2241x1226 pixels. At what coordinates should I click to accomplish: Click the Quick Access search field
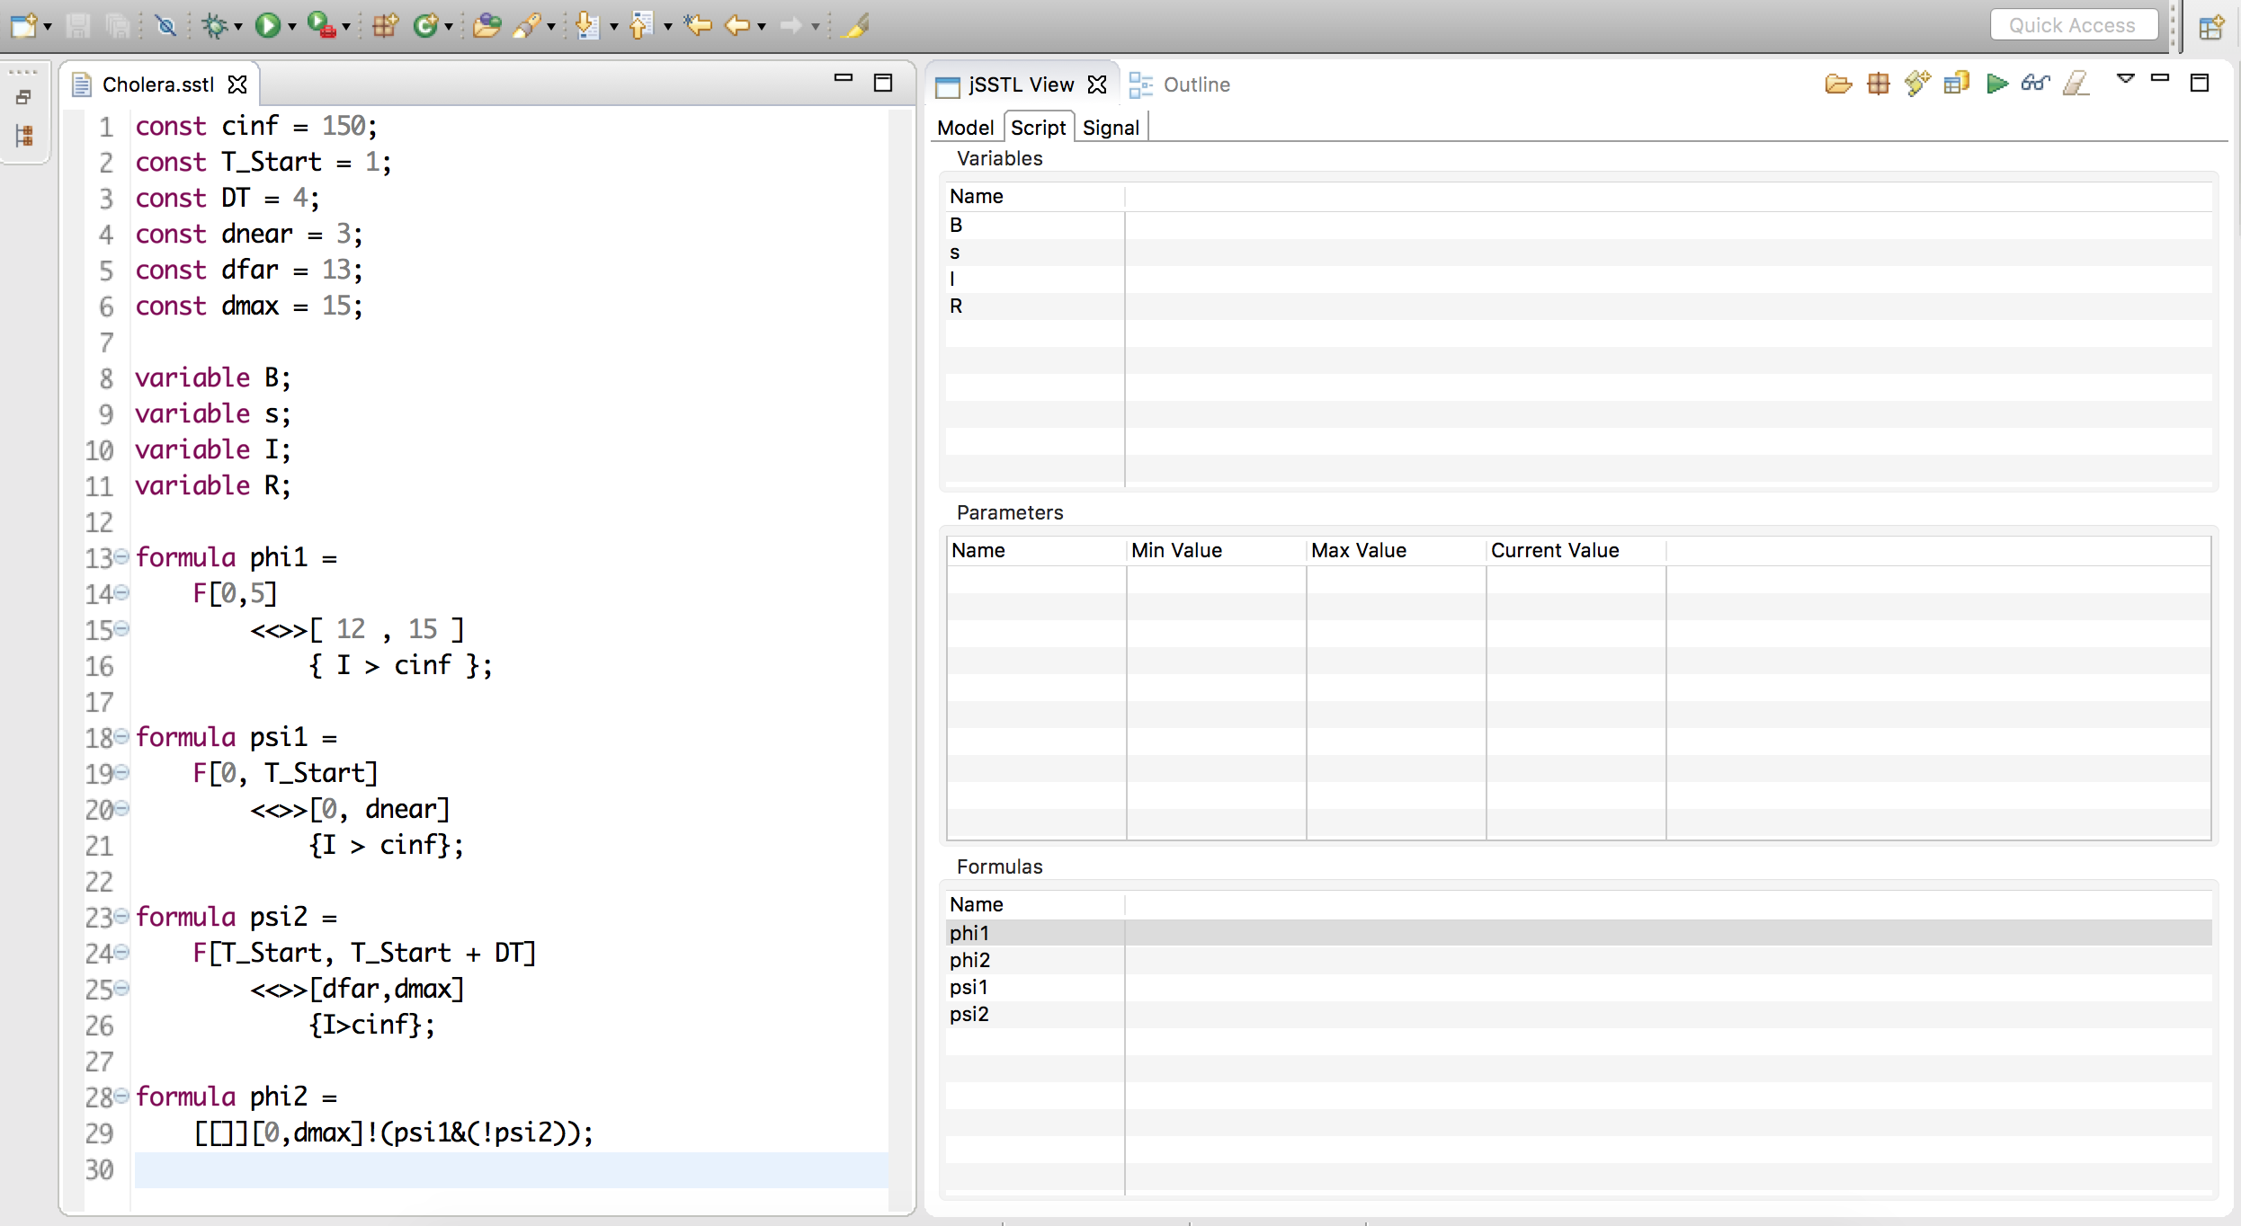2072,25
